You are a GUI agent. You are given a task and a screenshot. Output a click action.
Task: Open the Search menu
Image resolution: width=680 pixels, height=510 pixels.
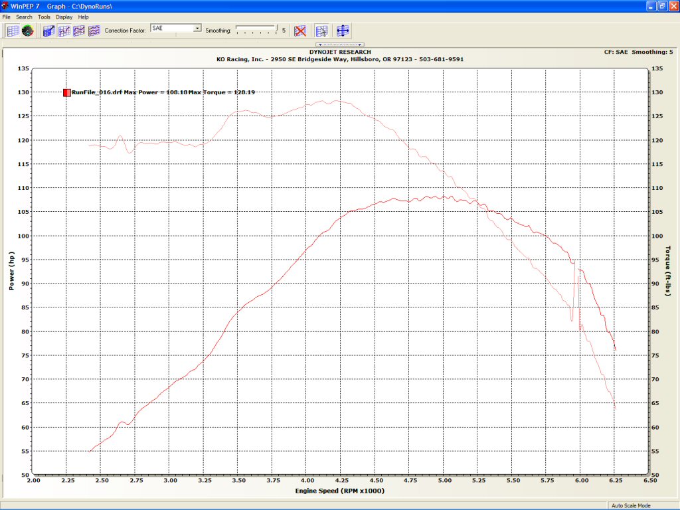[24, 17]
